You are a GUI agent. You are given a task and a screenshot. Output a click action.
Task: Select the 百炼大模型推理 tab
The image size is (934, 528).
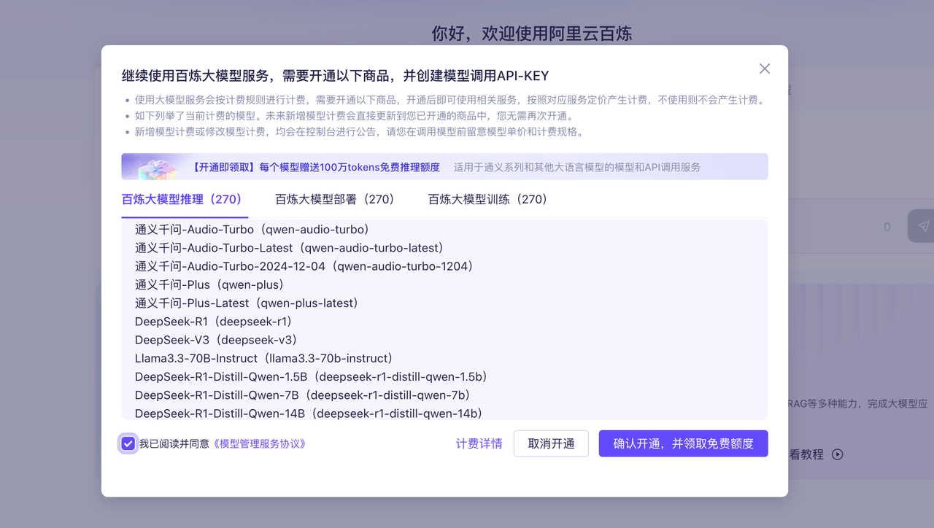[x=183, y=198]
